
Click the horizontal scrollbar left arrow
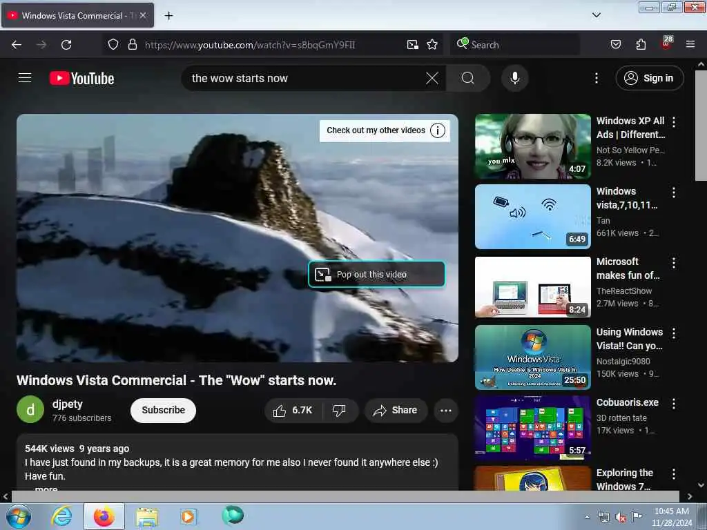click(5, 497)
